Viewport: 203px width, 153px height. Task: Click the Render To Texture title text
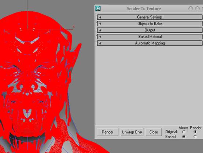pos(144,9)
